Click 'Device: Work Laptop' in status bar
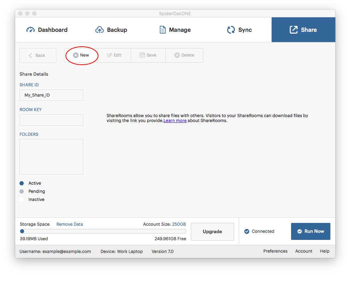 (122, 252)
